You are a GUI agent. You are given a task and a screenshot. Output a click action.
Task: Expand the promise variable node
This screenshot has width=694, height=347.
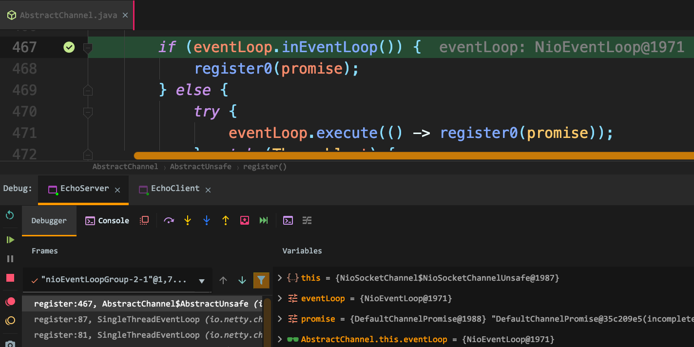280,319
